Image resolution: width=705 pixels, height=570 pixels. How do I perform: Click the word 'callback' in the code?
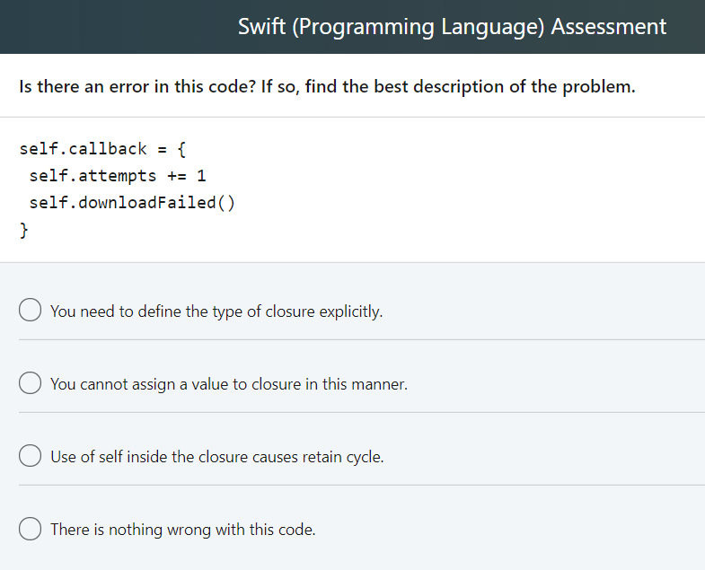tap(108, 149)
